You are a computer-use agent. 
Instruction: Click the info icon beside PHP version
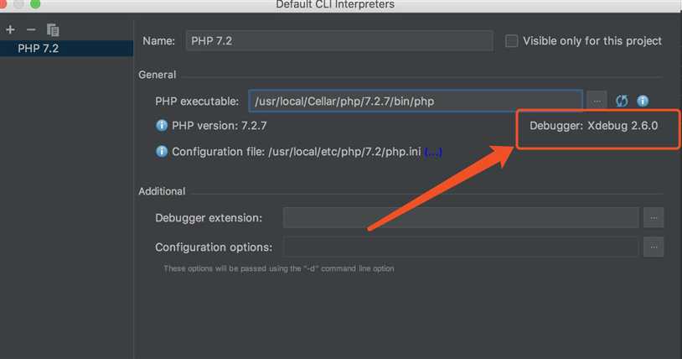point(162,126)
